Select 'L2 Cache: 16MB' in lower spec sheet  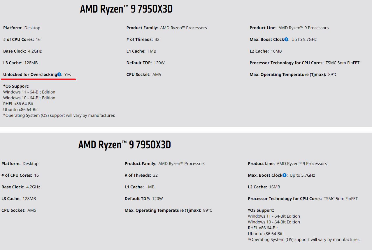point(264,187)
